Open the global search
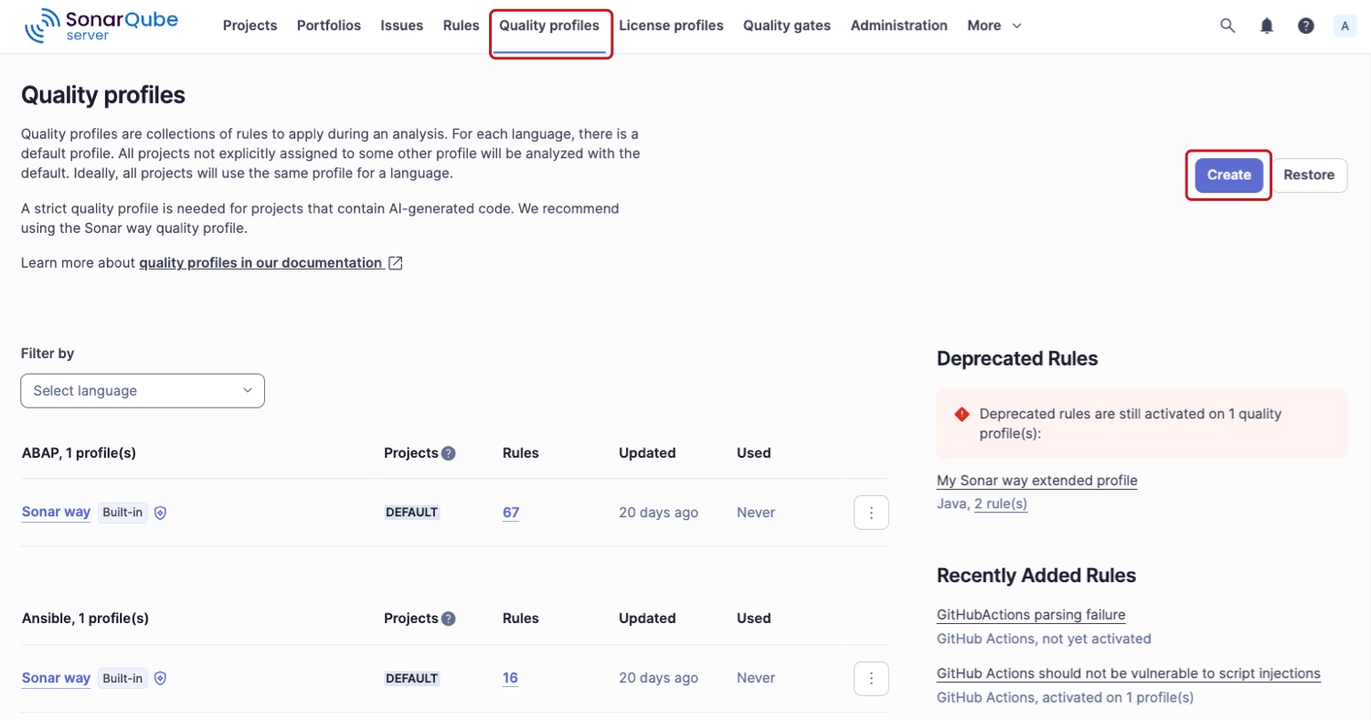Viewport: 1371px width, 720px height. (1228, 26)
